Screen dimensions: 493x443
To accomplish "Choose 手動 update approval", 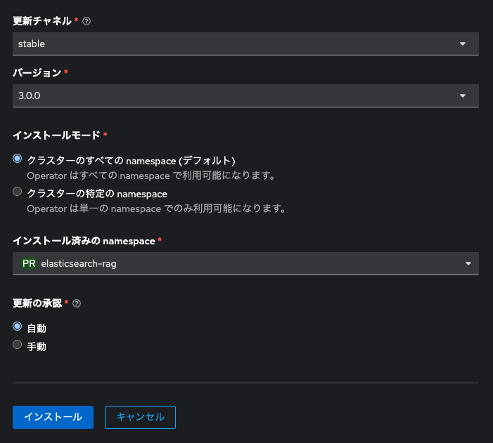I will (18, 345).
